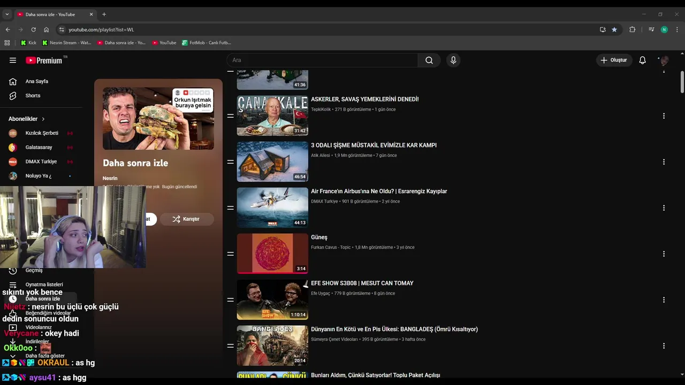Open a new browser tab
This screenshot has height=385, width=685.
click(104, 14)
